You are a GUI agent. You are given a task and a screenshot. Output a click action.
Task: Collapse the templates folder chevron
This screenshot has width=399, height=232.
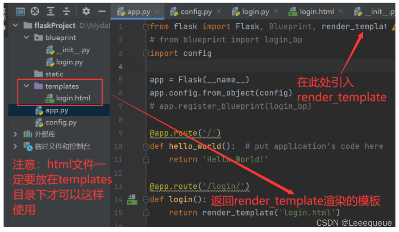click(x=26, y=86)
